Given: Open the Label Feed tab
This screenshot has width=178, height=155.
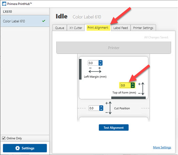Looking at the screenshot, I should [x=121, y=28].
